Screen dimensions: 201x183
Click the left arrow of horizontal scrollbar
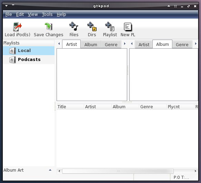click(x=59, y=171)
